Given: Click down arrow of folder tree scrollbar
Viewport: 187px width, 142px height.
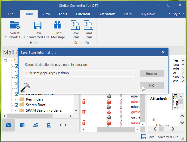Looking at the screenshot, I should coord(76,111).
